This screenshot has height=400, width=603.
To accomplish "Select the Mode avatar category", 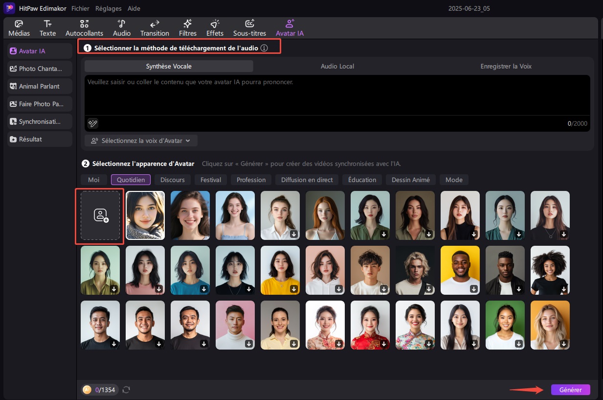I will 454,180.
